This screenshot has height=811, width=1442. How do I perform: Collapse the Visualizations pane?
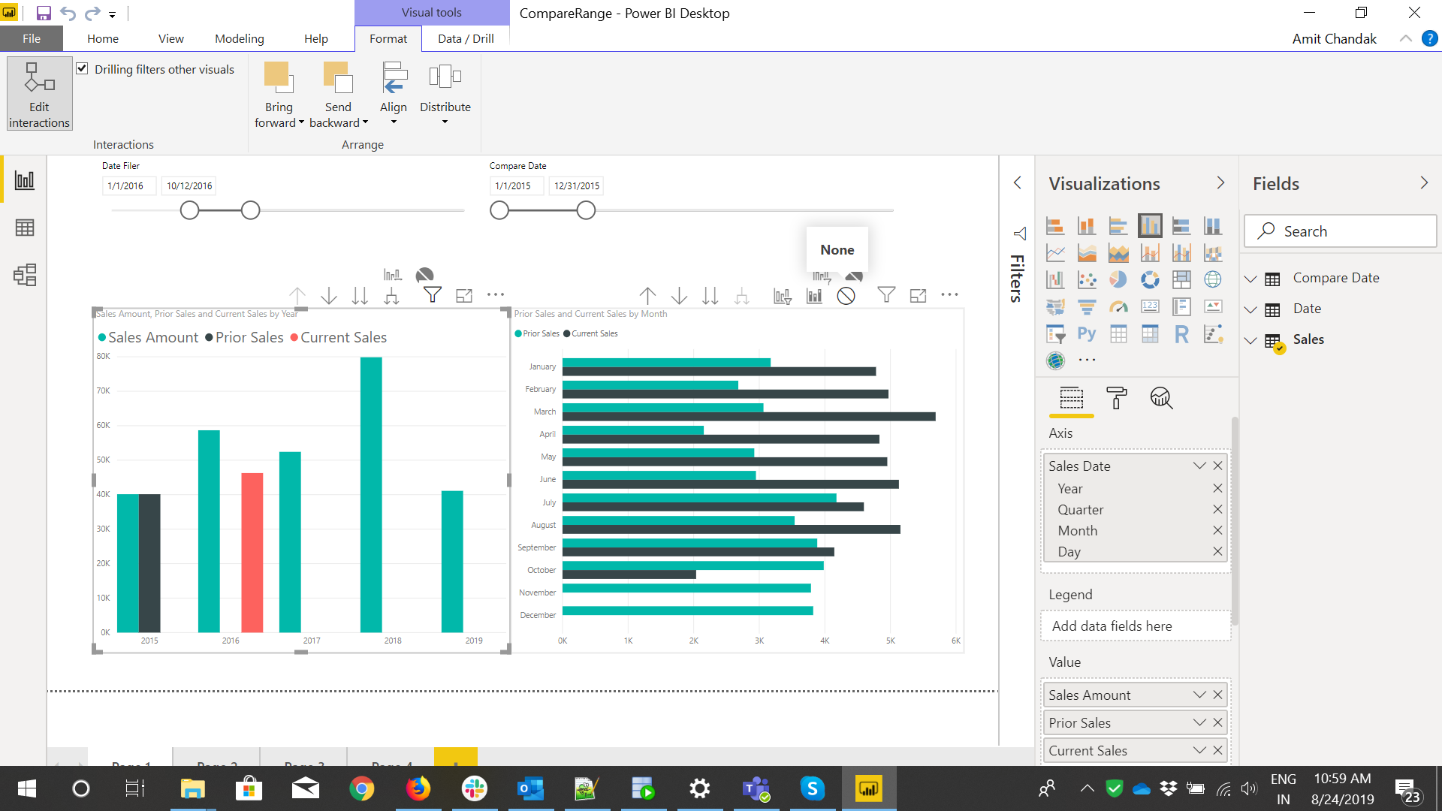[x=1220, y=182]
